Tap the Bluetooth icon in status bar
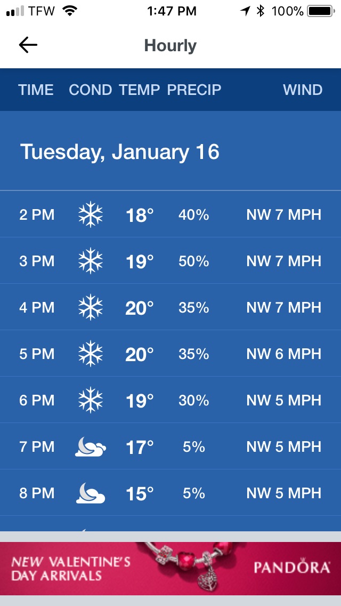The height and width of the screenshot is (606, 341). coord(261,11)
